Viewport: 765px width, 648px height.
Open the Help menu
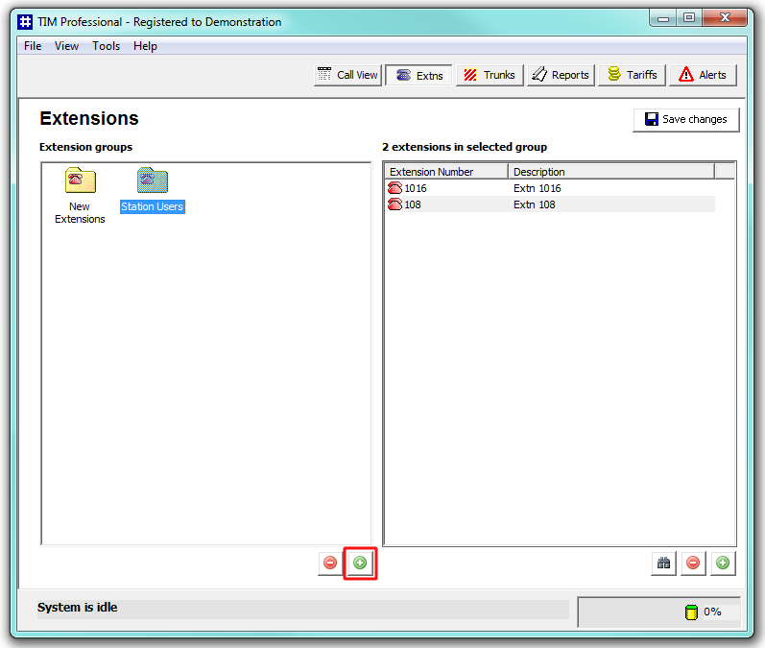click(145, 46)
